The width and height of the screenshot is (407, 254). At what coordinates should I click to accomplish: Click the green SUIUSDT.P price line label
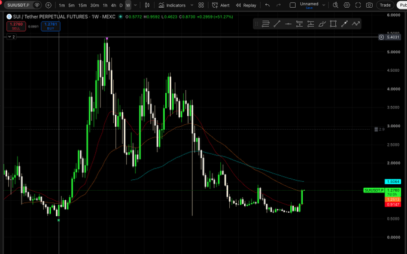[x=373, y=190]
